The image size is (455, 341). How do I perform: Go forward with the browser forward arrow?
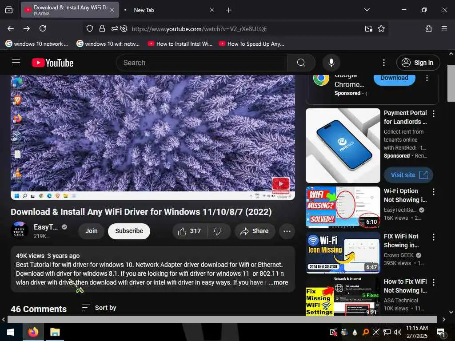coord(27,28)
